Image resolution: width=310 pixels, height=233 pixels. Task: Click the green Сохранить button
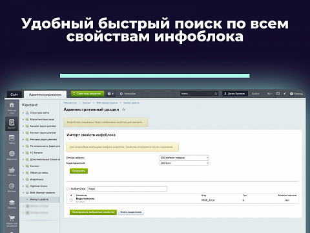(x=79, y=171)
